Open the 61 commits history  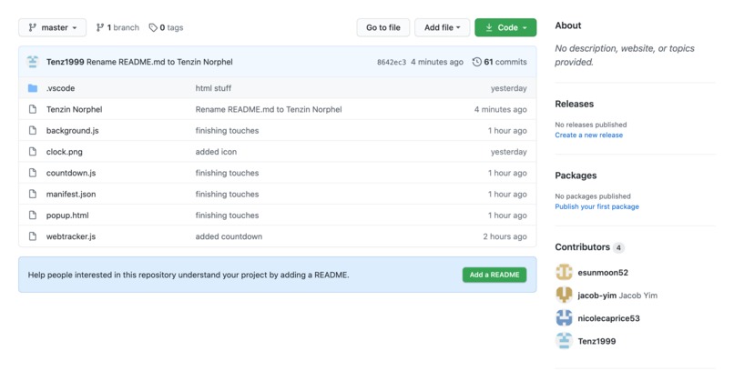pyautogui.click(x=499, y=62)
